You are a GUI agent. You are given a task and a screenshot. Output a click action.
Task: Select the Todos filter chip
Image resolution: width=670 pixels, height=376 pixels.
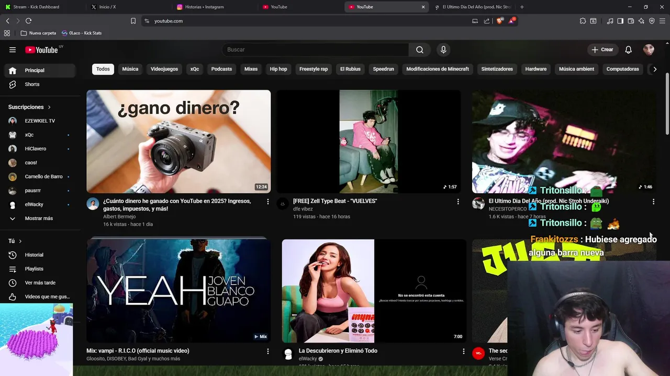[x=103, y=69]
